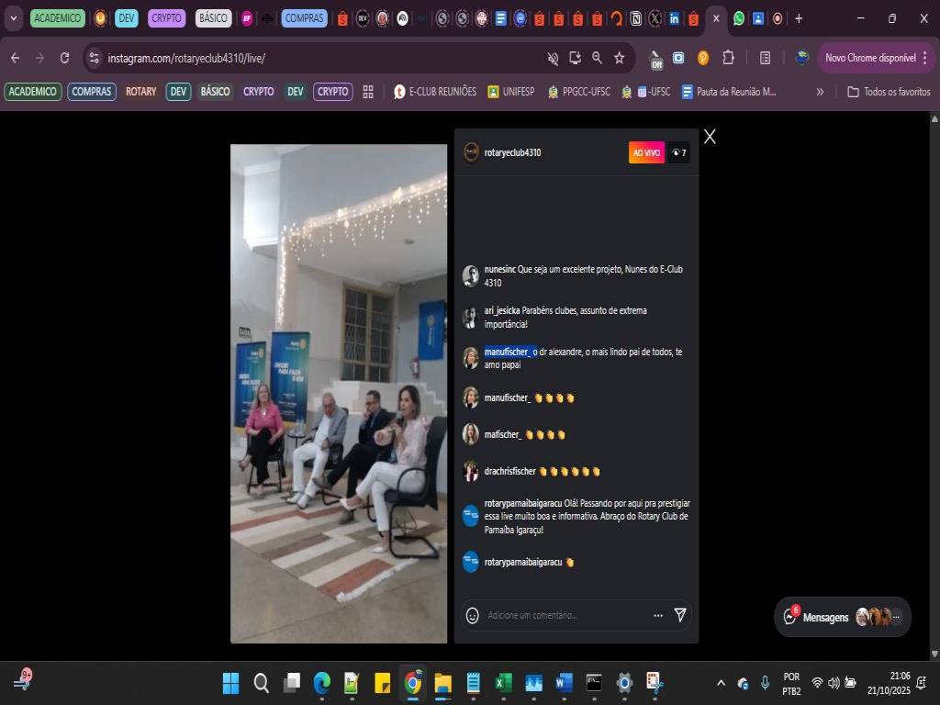Click the zoom magnifier icon in address bar
Screen dimensions: 940x705
pyautogui.click(x=597, y=58)
